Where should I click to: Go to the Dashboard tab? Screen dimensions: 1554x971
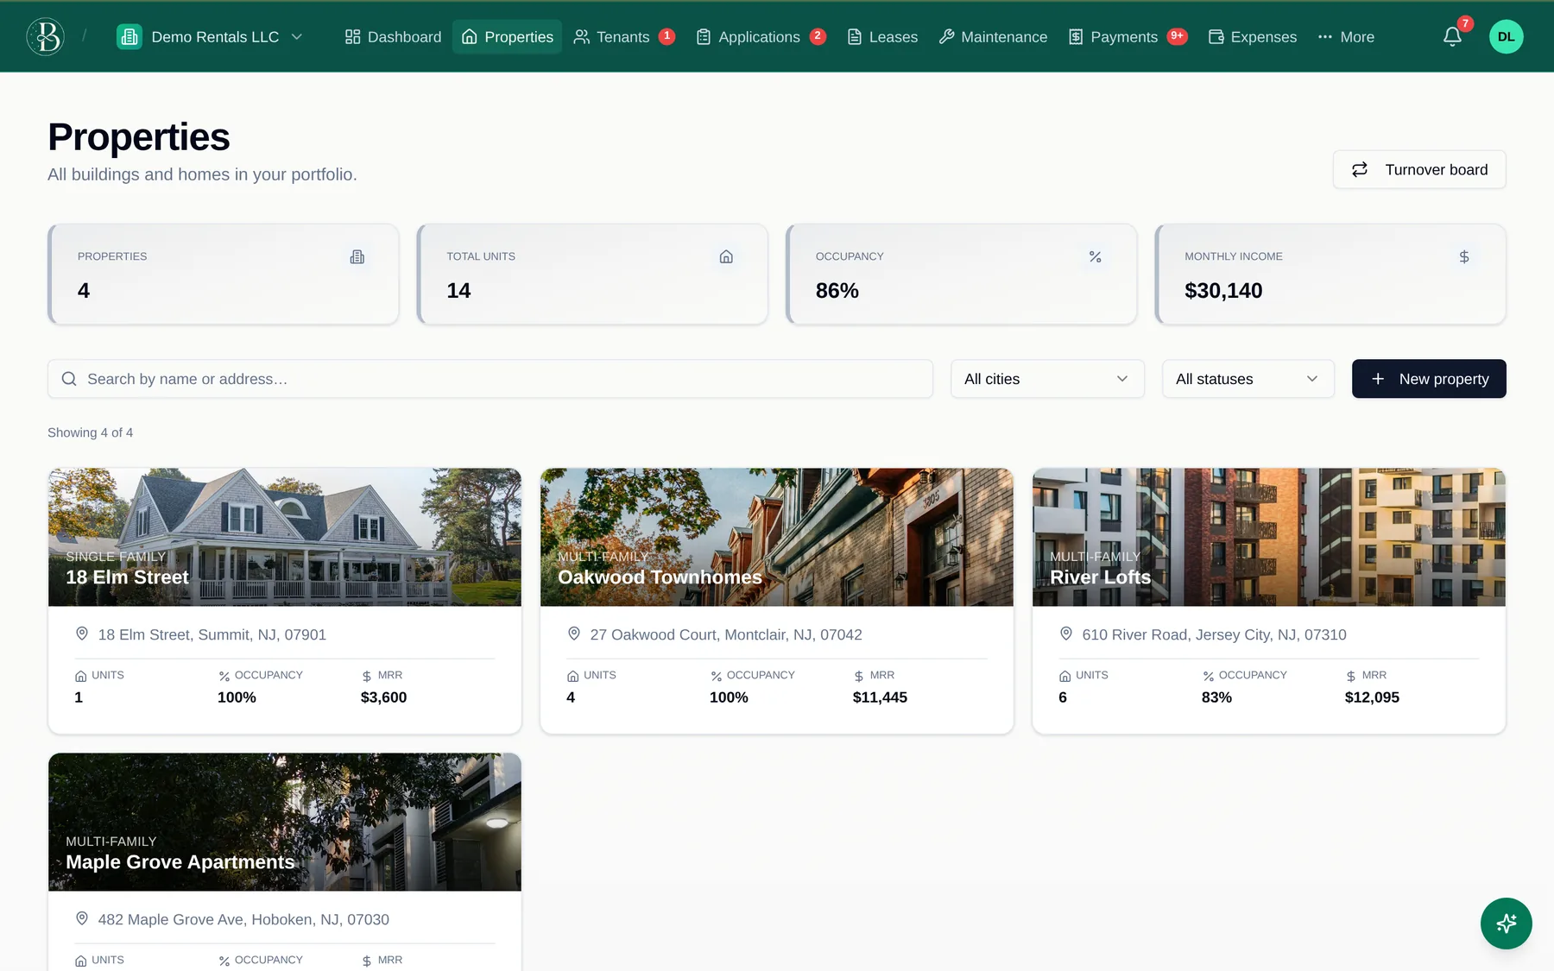(393, 37)
